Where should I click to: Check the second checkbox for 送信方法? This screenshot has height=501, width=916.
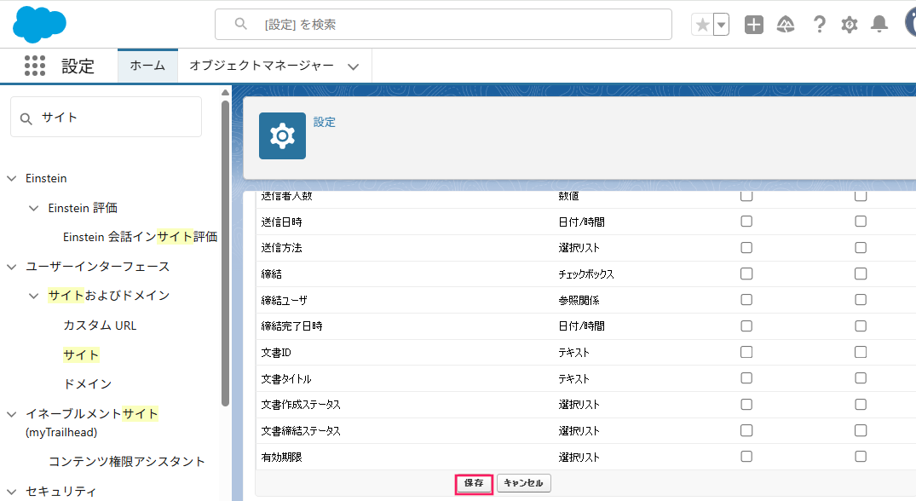pos(861,248)
